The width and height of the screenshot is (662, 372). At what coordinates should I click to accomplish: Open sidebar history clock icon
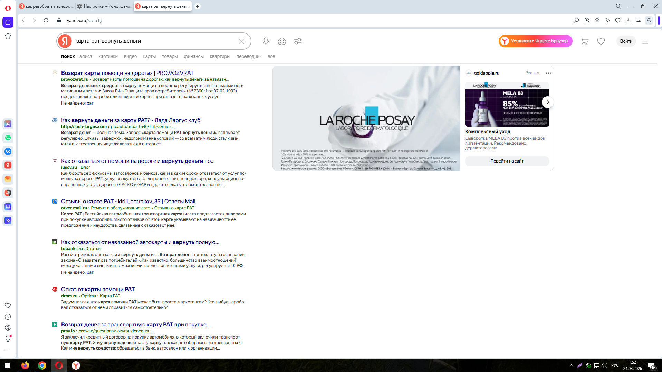tap(8, 317)
